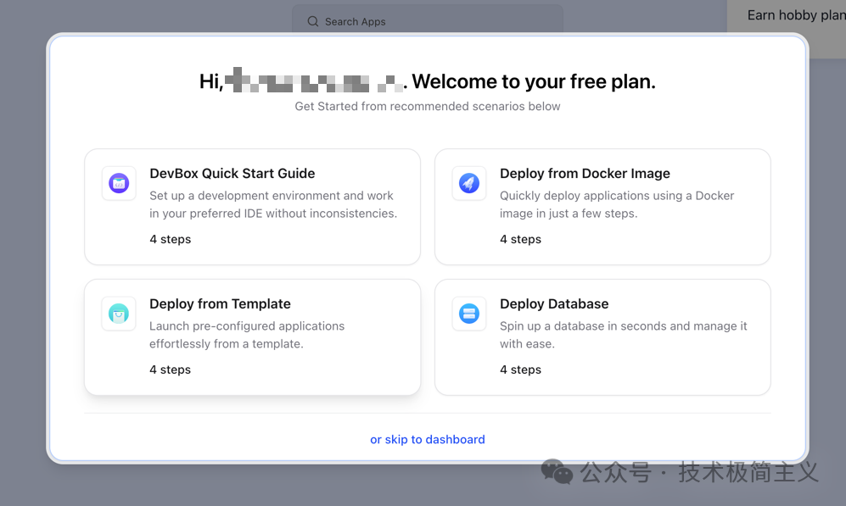Click 'Quickly deploy applications' description text
Image resolution: width=846 pixels, height=506 pixels.
pyautogui.click(x=617, y=204)
